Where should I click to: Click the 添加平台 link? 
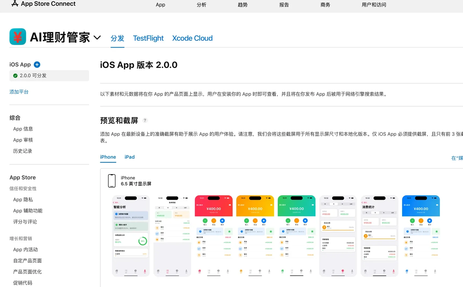19,92
